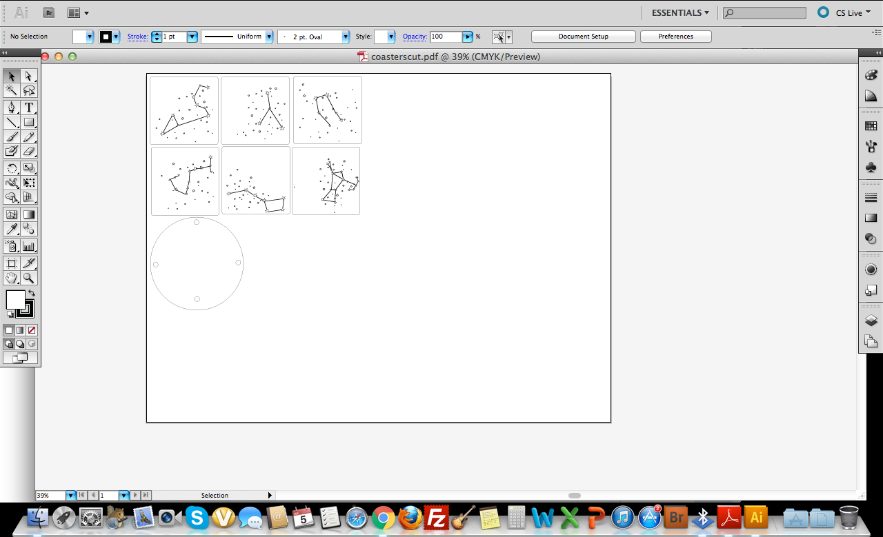Open the ESSENTIALS workspace switcher
Screen dimensions: 883x537
pos(680,12)
